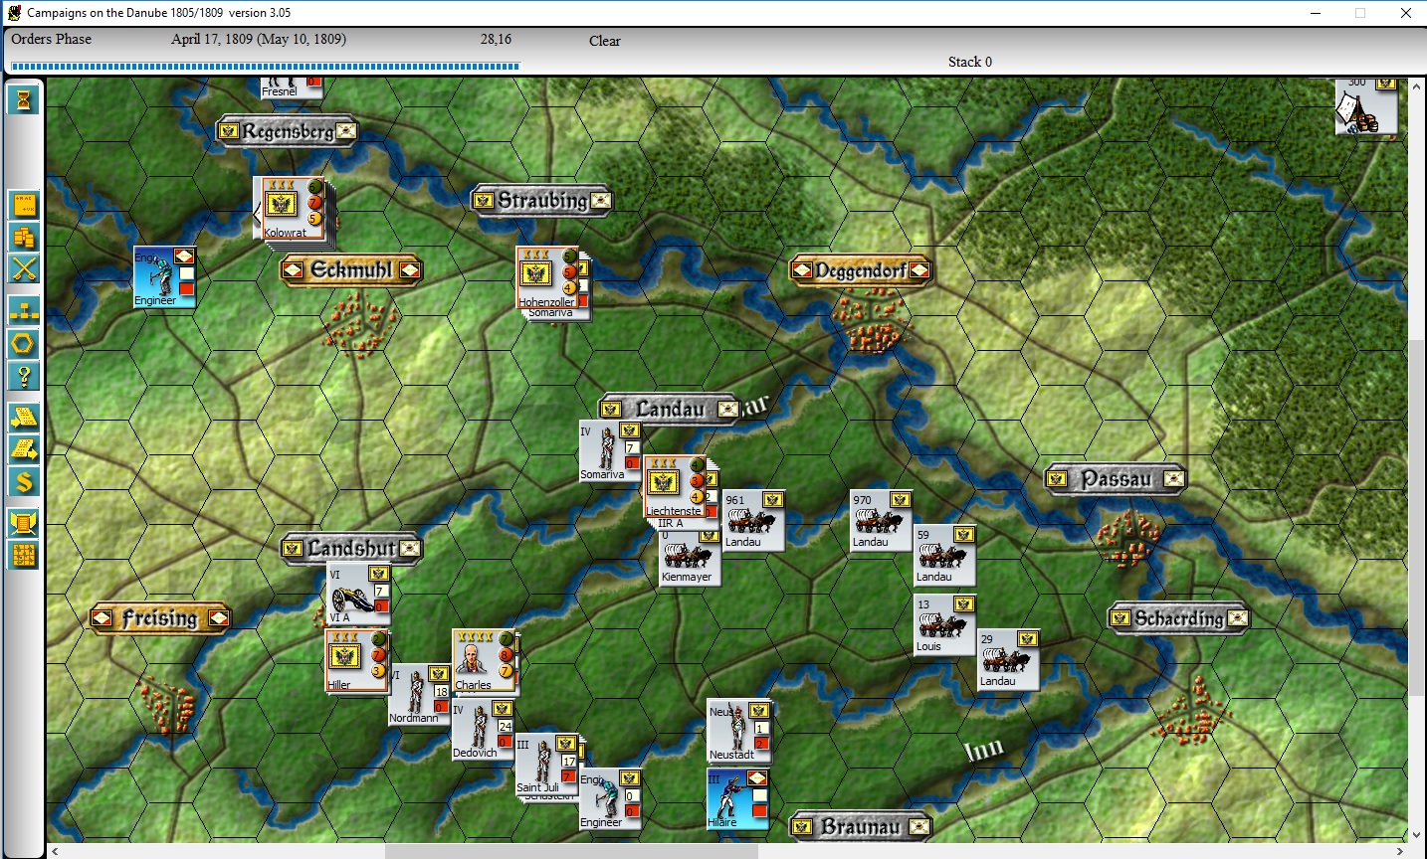Select the supply depot tent counter
The image size is (1427, 859).
click(1366, 105)
